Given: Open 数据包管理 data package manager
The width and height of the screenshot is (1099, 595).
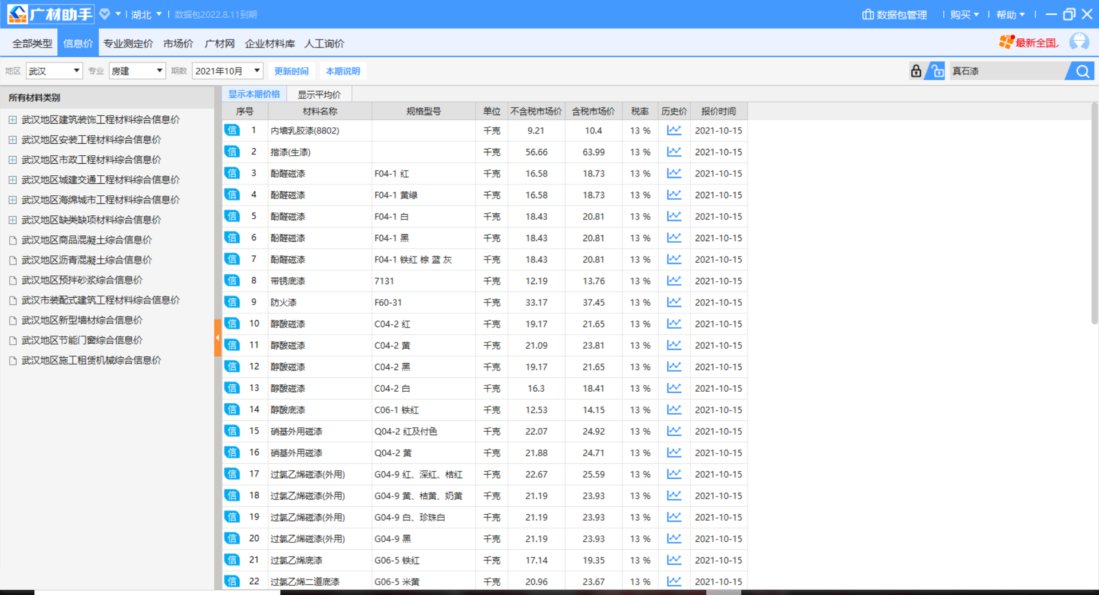Looking at the screenshot, I should coord(895,15).
